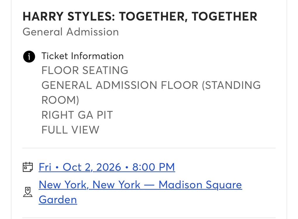Click the 8:00 PM time in the date link
This screenshot has width=298, height=219.
click(154, 167)
